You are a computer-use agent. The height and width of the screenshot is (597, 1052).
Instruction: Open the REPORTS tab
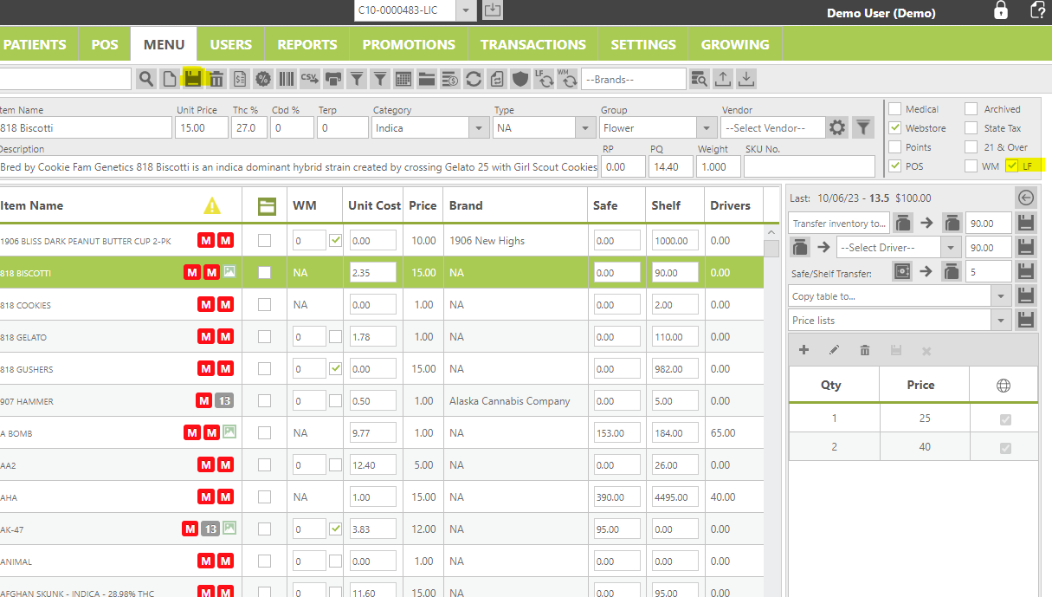click(x=307, y=44)
